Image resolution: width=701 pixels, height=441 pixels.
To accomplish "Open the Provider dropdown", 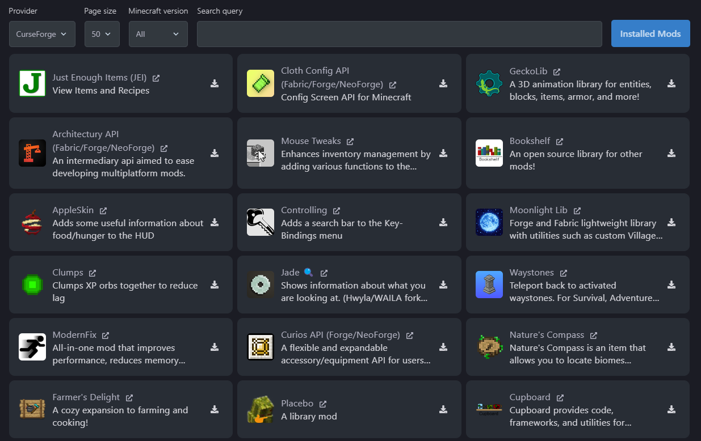I will click(x=42, y=33).
